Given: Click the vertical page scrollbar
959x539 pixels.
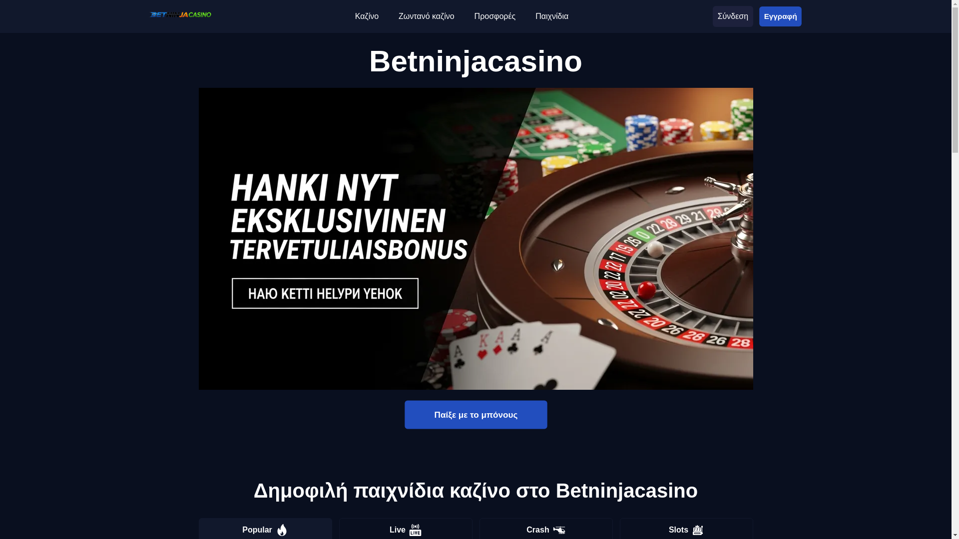Looking at the screenshot, I should point(955,269).
